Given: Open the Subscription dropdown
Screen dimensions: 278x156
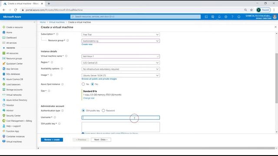Looking at the screenshot, I should [121, 35].
